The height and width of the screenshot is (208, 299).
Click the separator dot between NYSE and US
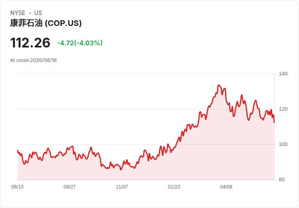[x=30, y=13]
